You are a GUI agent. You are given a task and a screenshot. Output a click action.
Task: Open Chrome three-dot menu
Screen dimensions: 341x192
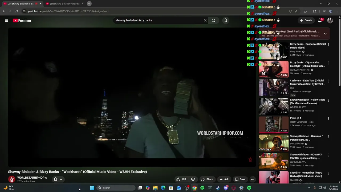point(337,11)
